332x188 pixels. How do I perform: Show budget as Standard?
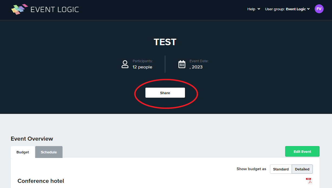281,169
